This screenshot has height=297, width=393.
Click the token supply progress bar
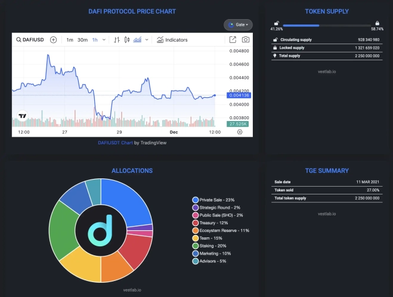point(327,26)
